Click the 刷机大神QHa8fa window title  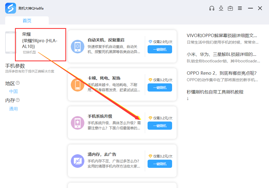tap(31, 8)
